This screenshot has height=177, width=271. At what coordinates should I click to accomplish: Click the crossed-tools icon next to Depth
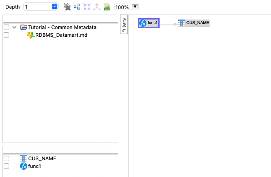tap(67, 7)
